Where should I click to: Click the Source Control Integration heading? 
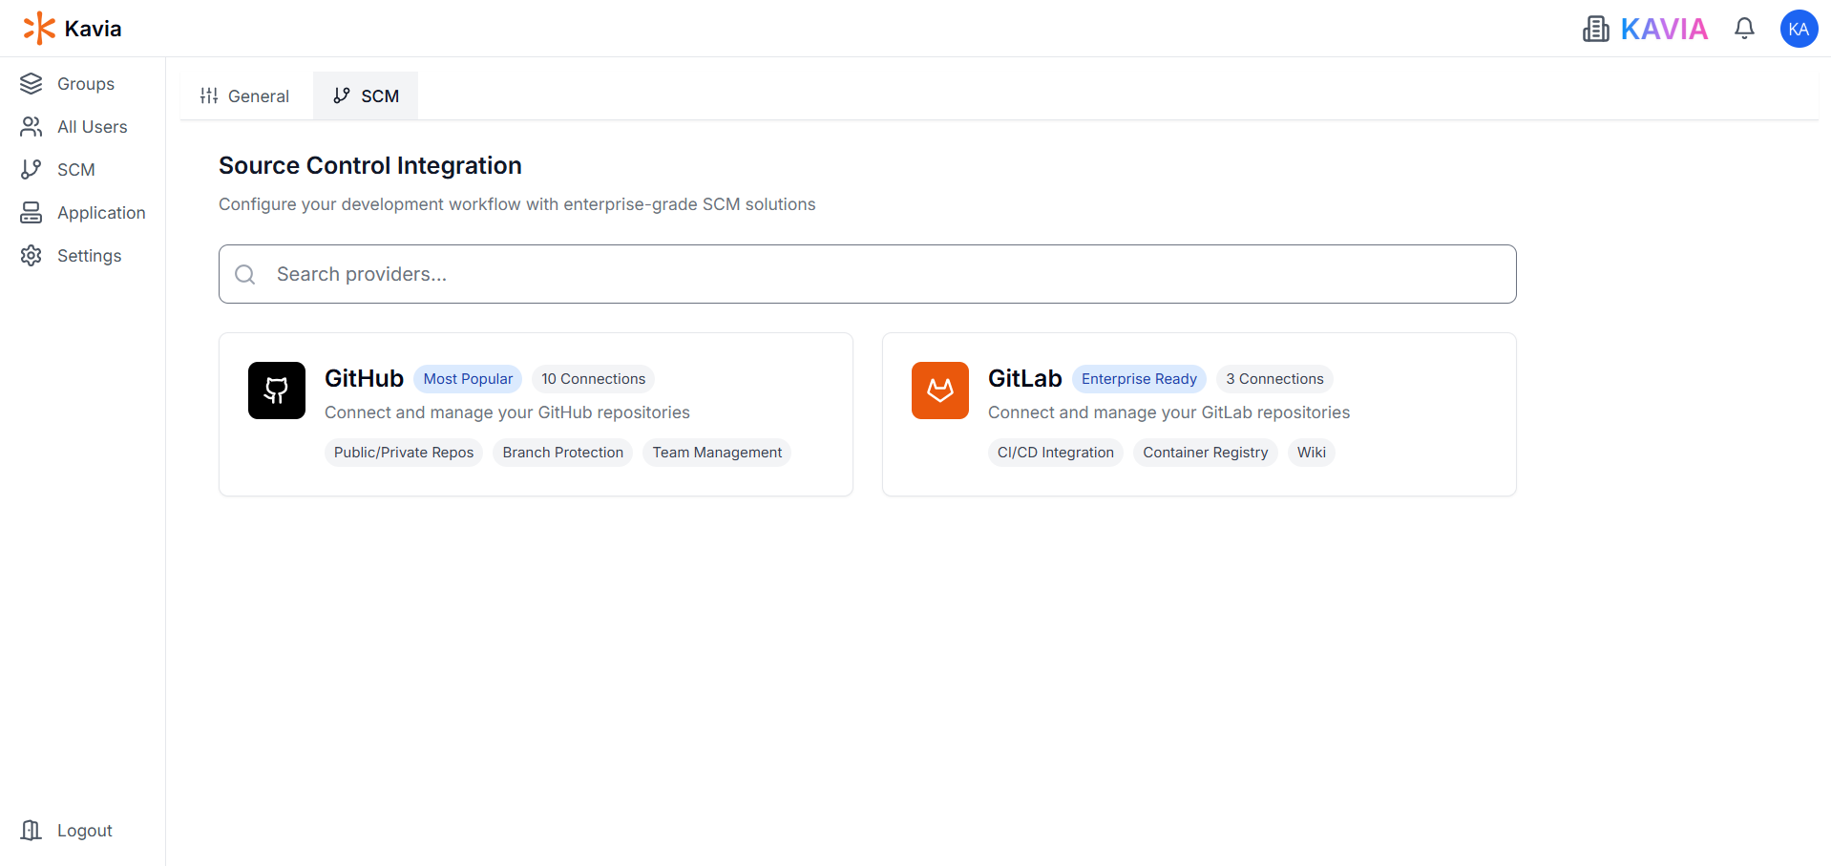coord(370,165)
